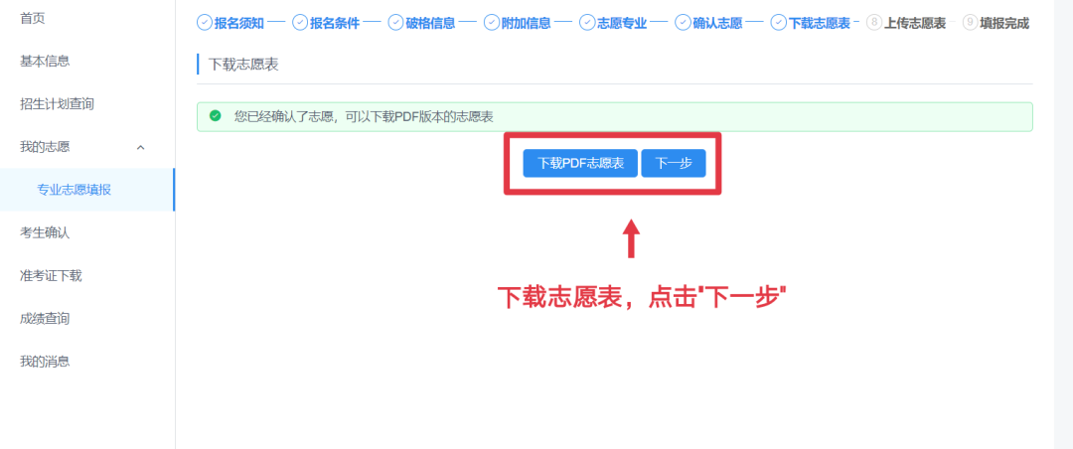Select the 破格信息 step label
Image resolution: width=1073 pixels, height=449 pixels.
pos(430,23)
